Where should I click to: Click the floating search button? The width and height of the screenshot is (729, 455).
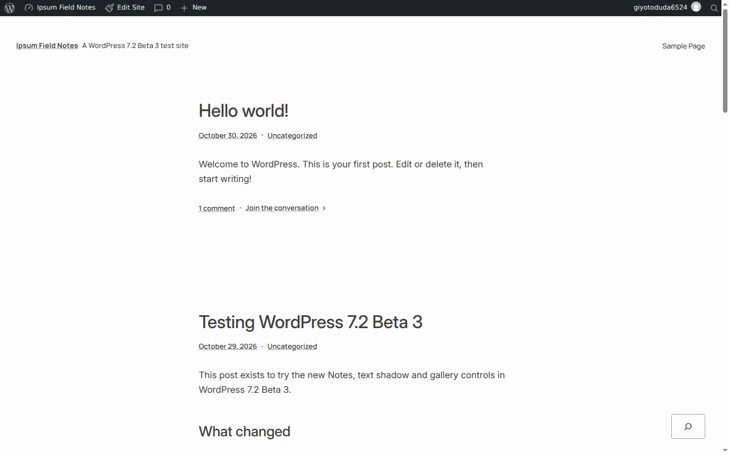click(x=688, y=427)
